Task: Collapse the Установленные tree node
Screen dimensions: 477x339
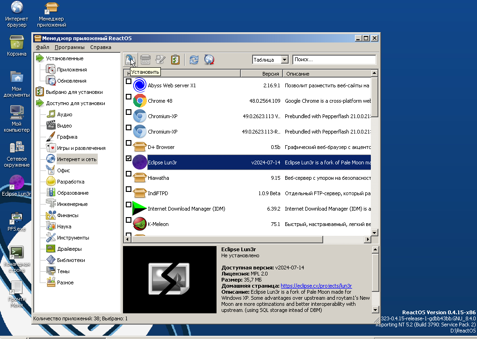Action: coord(40,58)
